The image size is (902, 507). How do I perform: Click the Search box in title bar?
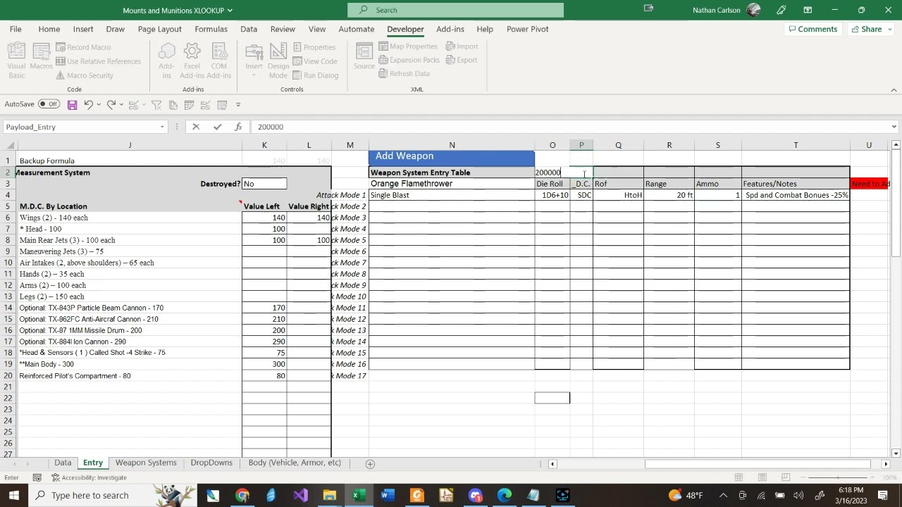[x=455, y=10]
